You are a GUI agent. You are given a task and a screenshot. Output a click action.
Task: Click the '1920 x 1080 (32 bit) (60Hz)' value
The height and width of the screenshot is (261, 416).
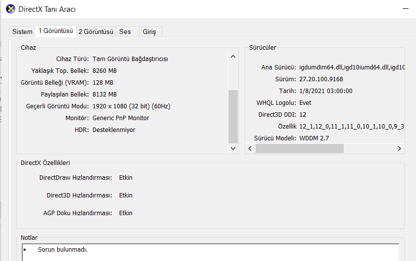point(131,106)
